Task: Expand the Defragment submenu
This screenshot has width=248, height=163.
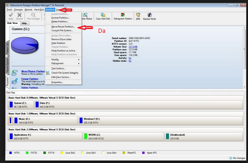Action: (x=63, y=63)
